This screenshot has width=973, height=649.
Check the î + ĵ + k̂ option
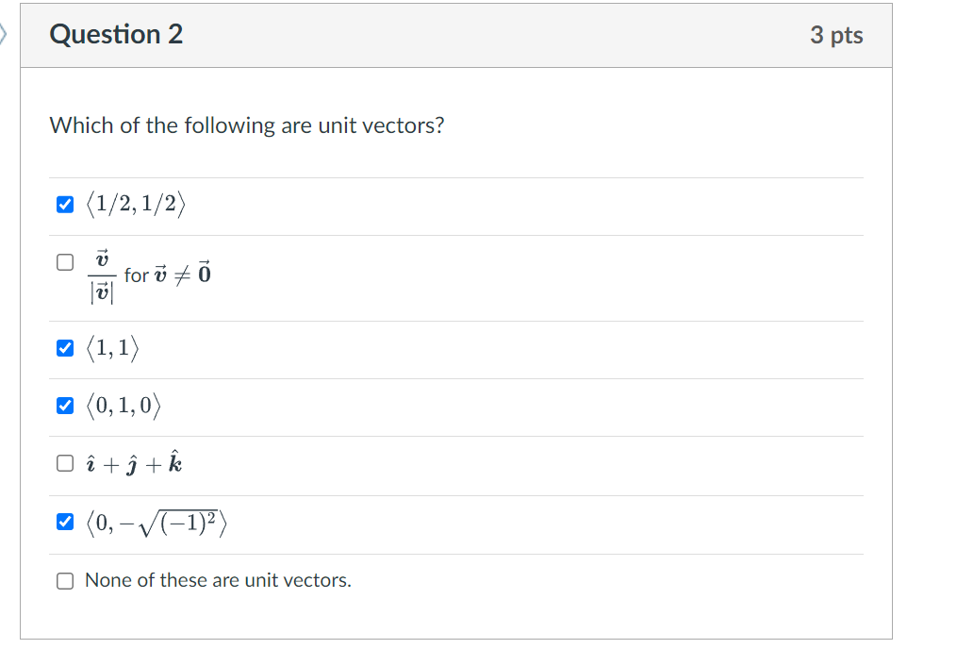click(64, 462)
